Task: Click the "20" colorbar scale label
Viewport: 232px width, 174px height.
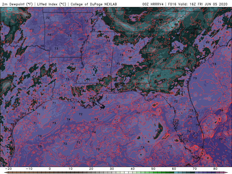Action: point(91,169)
